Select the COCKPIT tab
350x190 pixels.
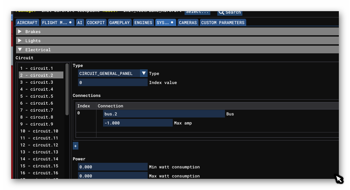coord(96,23)
